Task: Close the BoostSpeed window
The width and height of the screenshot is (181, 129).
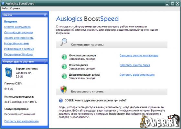Action: 177,4
